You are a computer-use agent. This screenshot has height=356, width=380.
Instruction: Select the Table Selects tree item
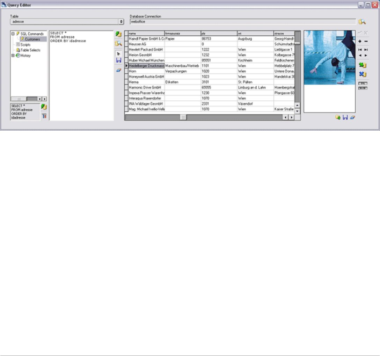pos(30,50)
